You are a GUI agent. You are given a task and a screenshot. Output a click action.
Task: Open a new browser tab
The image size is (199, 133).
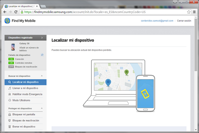43,6
